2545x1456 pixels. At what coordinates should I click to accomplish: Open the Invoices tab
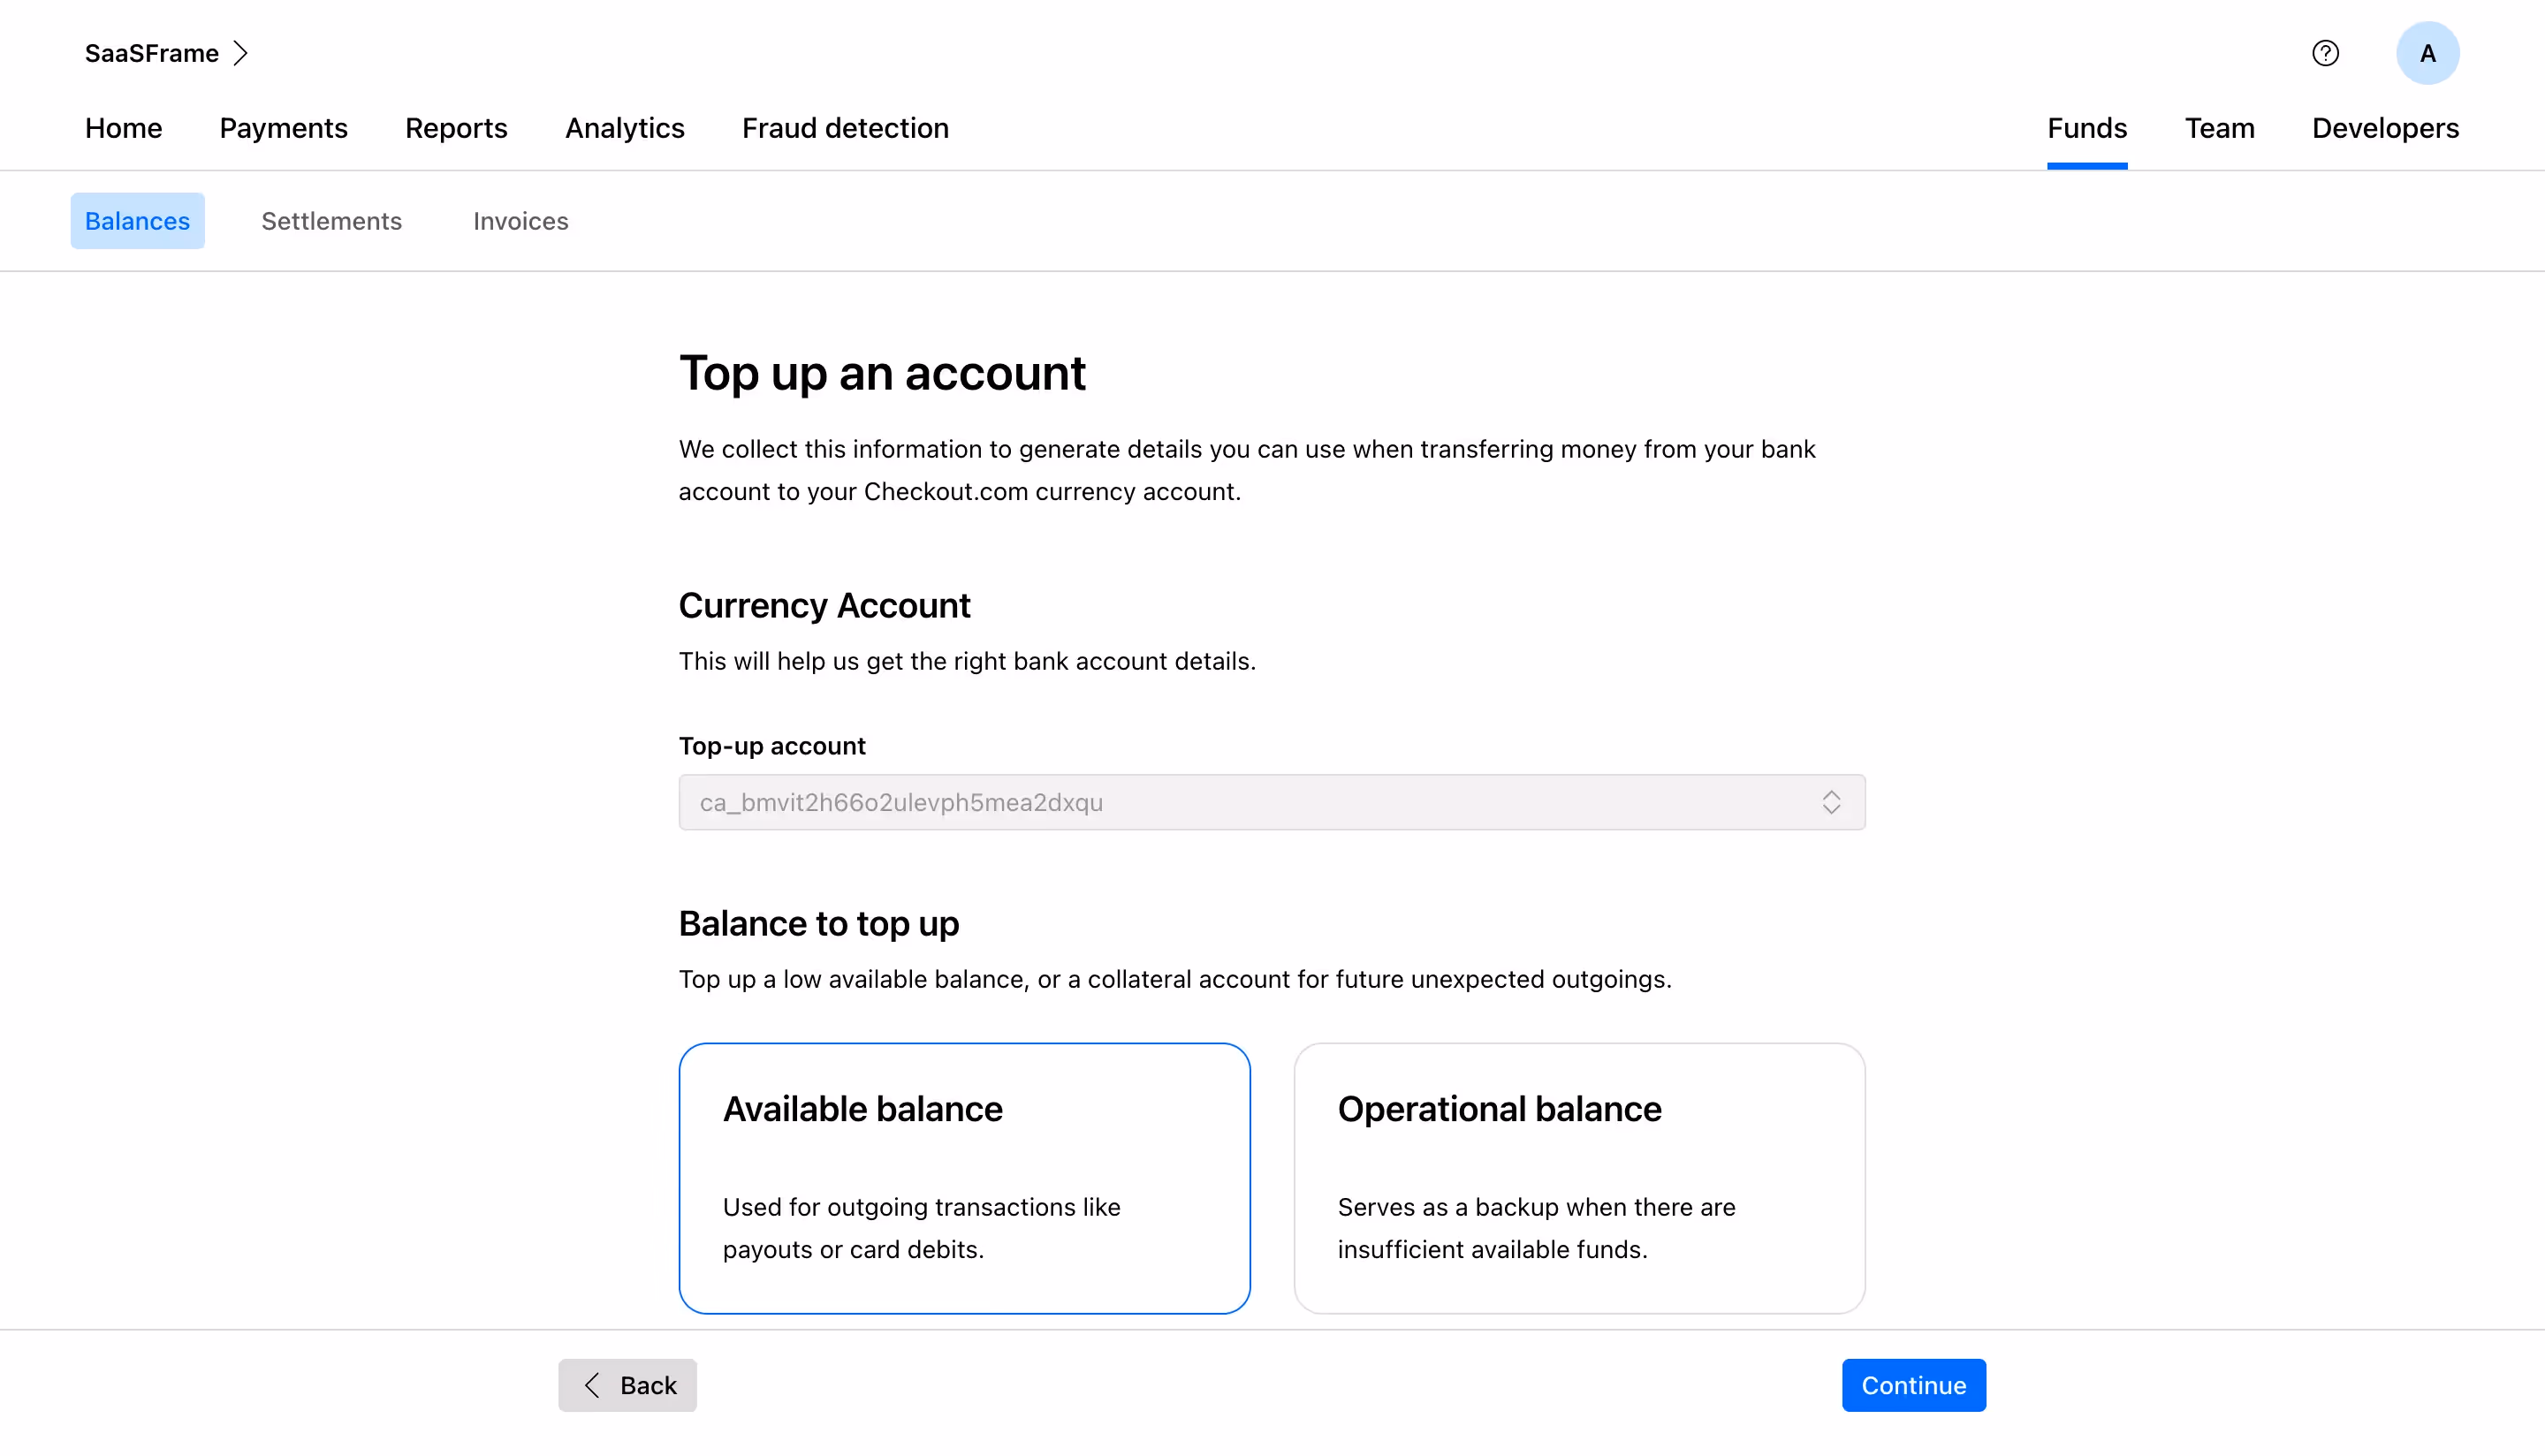pos(520,221)
